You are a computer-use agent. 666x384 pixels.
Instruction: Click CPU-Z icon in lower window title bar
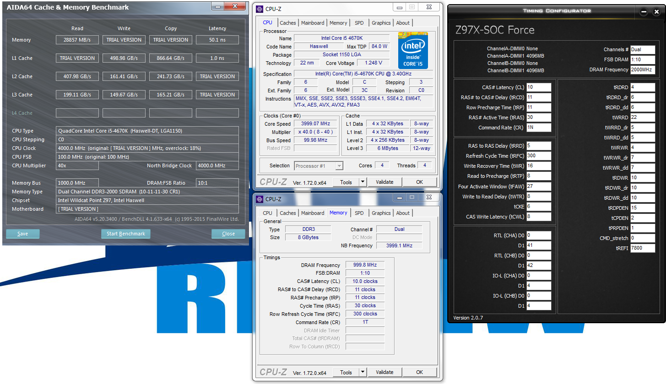[260, 199]
